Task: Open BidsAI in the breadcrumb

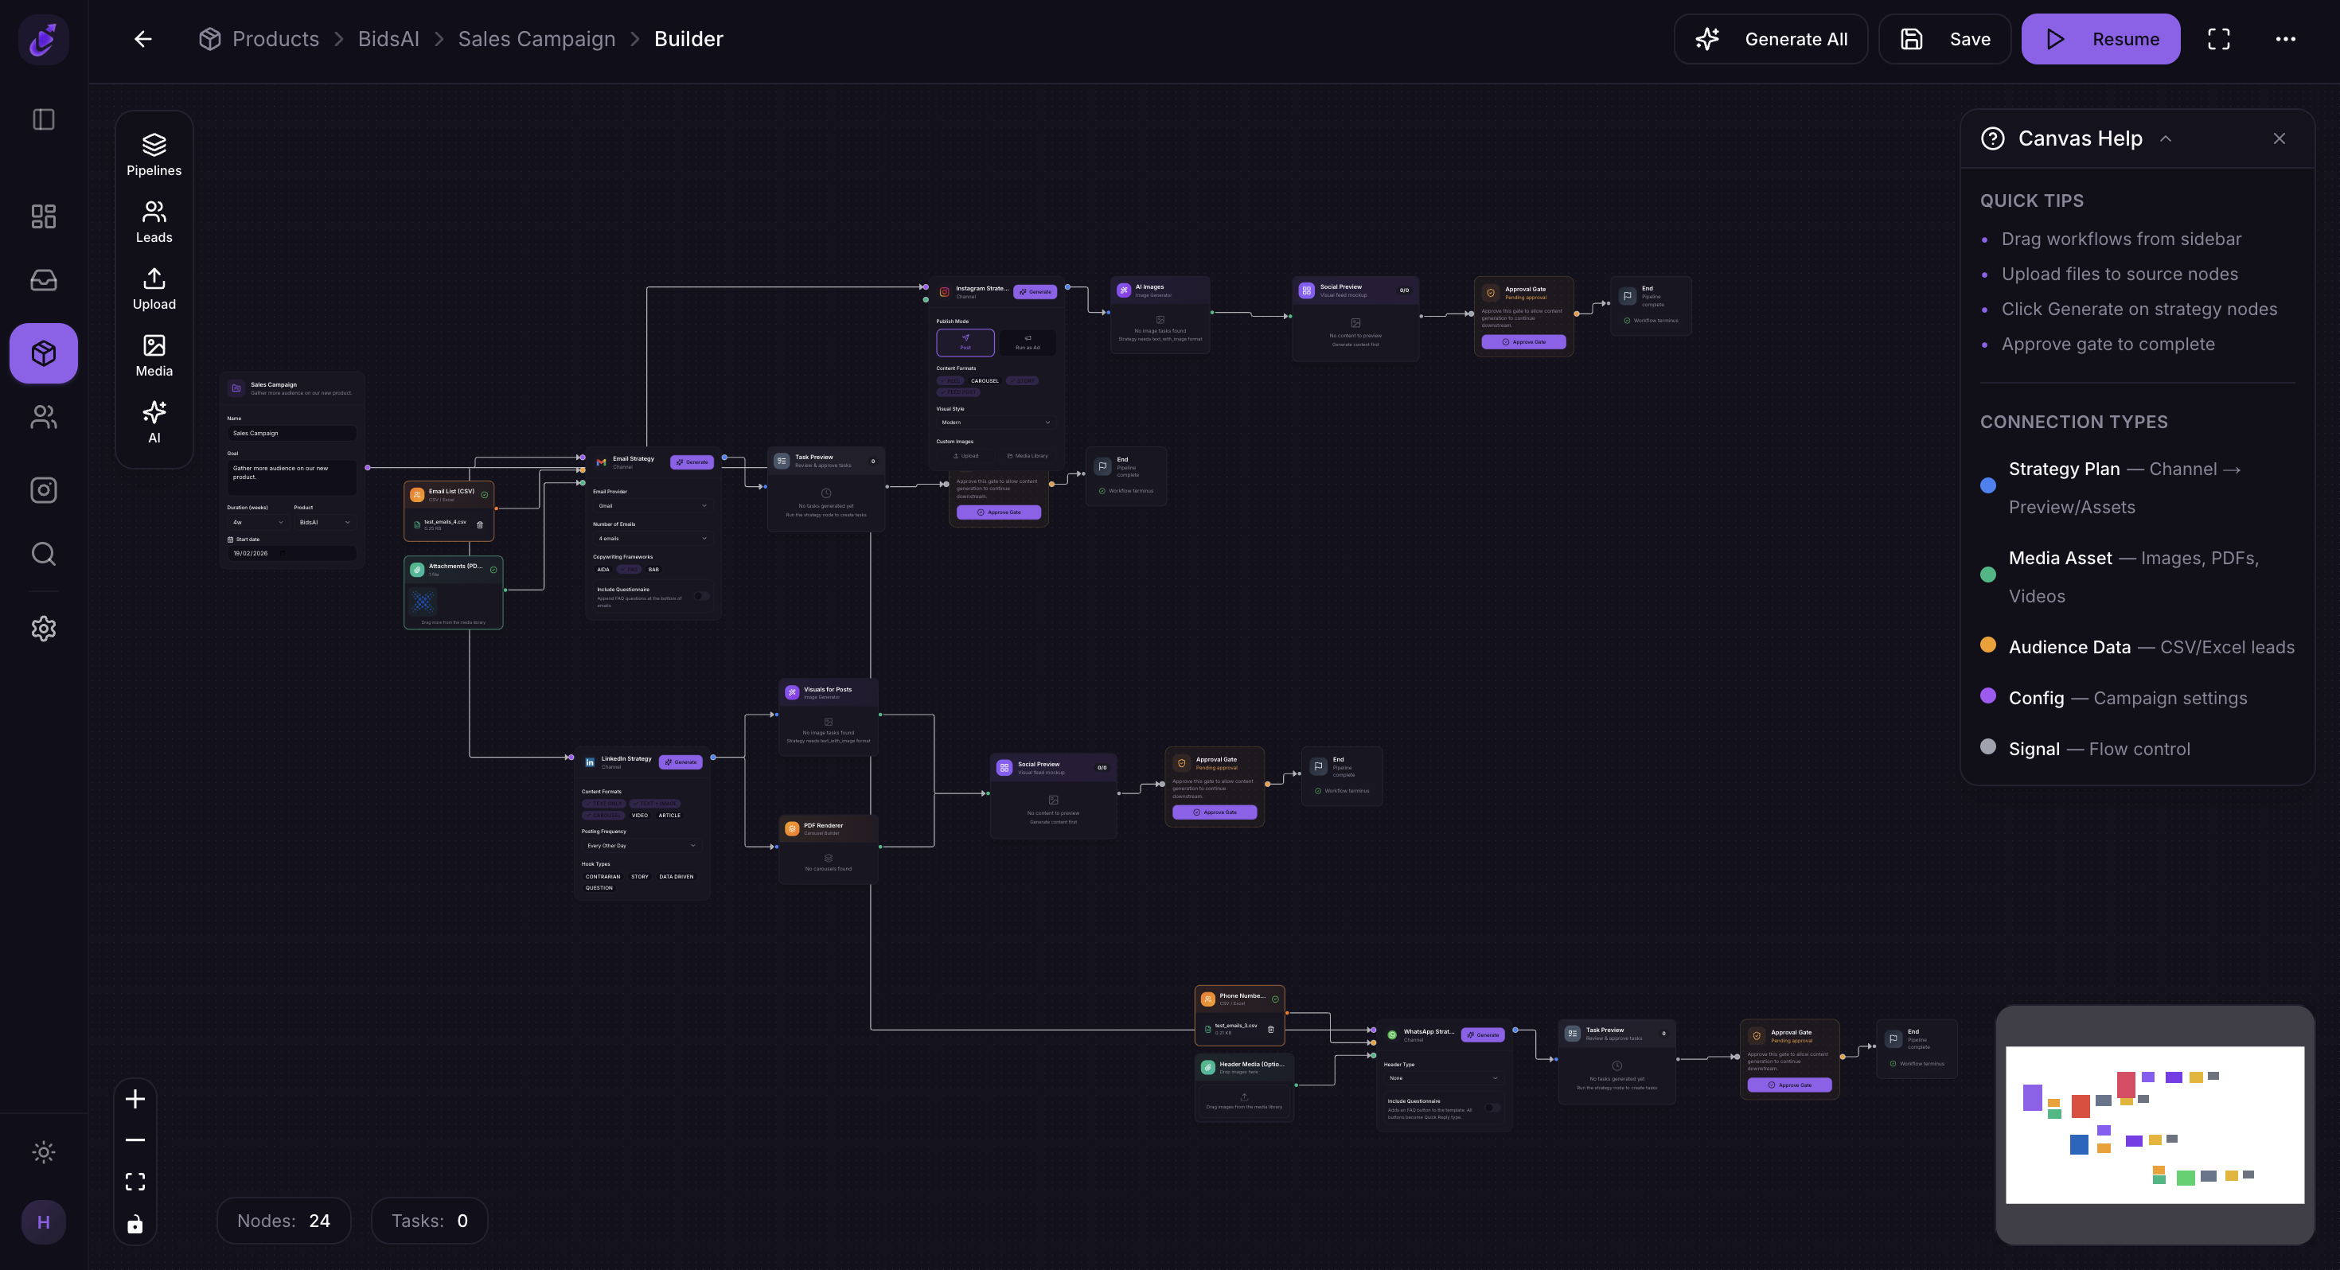Action: coord(388,39)
